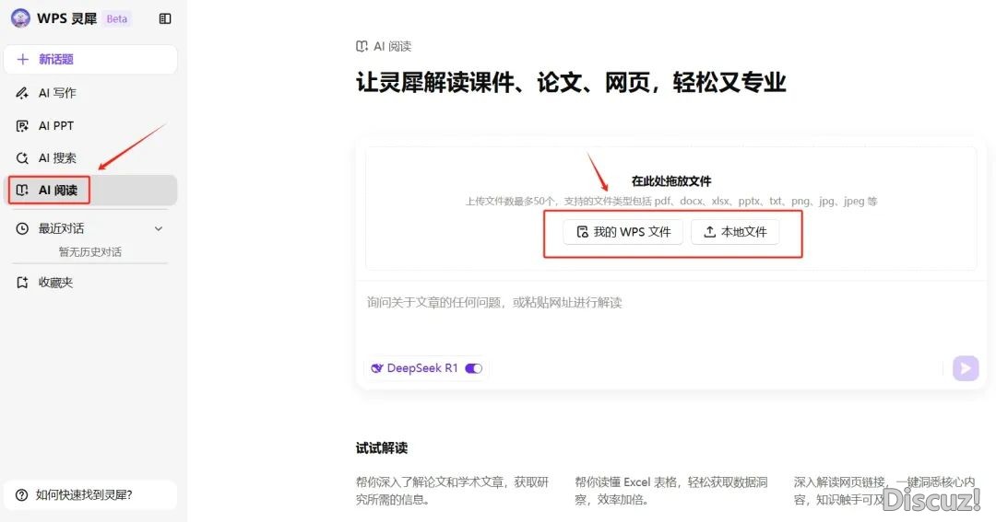The height and width of the screenshot is (522, 996).
Task: Open the AI 阅读 menu item
Action: point(57,191)
